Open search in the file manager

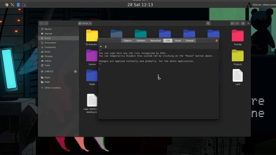[208, 23]
